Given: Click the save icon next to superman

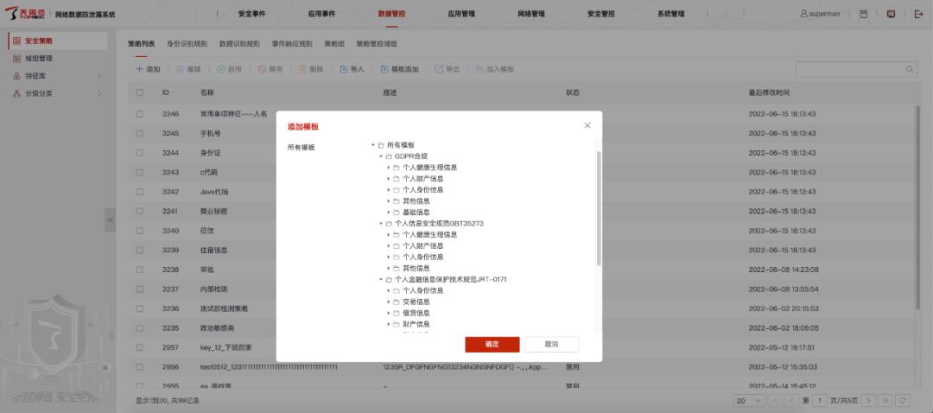Looking at the screenshot, I should tap(863, 14).
